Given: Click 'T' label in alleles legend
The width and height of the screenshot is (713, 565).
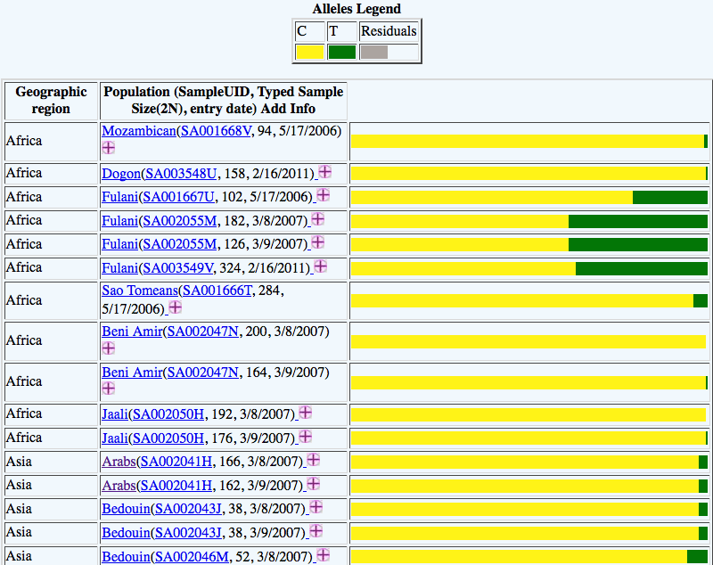Looking at the screenshot, I should click(333, 31).
